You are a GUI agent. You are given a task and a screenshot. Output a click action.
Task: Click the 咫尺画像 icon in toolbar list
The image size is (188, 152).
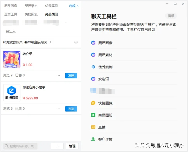(x=93, y=43)
